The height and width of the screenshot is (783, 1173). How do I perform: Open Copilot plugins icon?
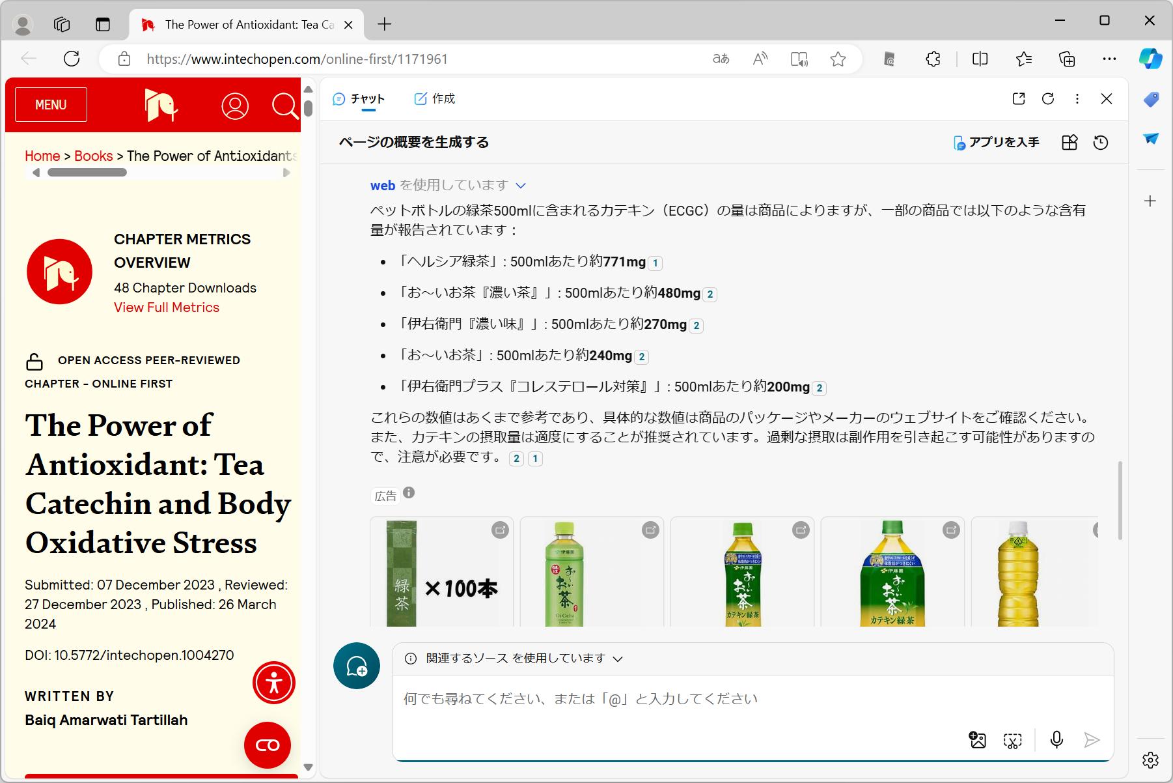[1069, 143]
